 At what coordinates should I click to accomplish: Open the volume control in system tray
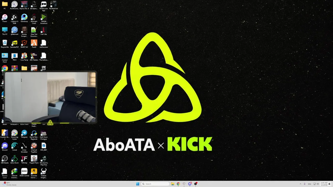tap(318, 184)
